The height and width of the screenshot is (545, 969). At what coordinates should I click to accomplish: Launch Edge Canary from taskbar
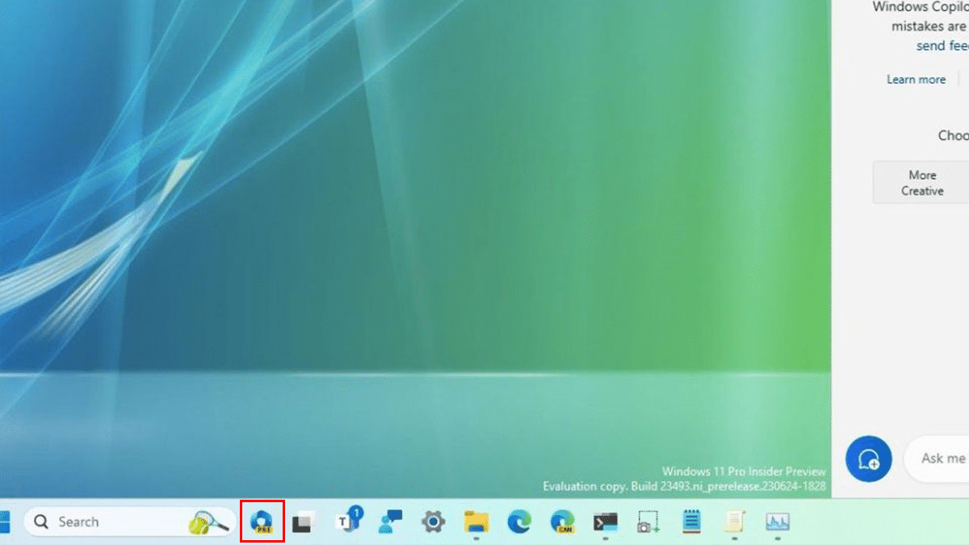point(562,522)
